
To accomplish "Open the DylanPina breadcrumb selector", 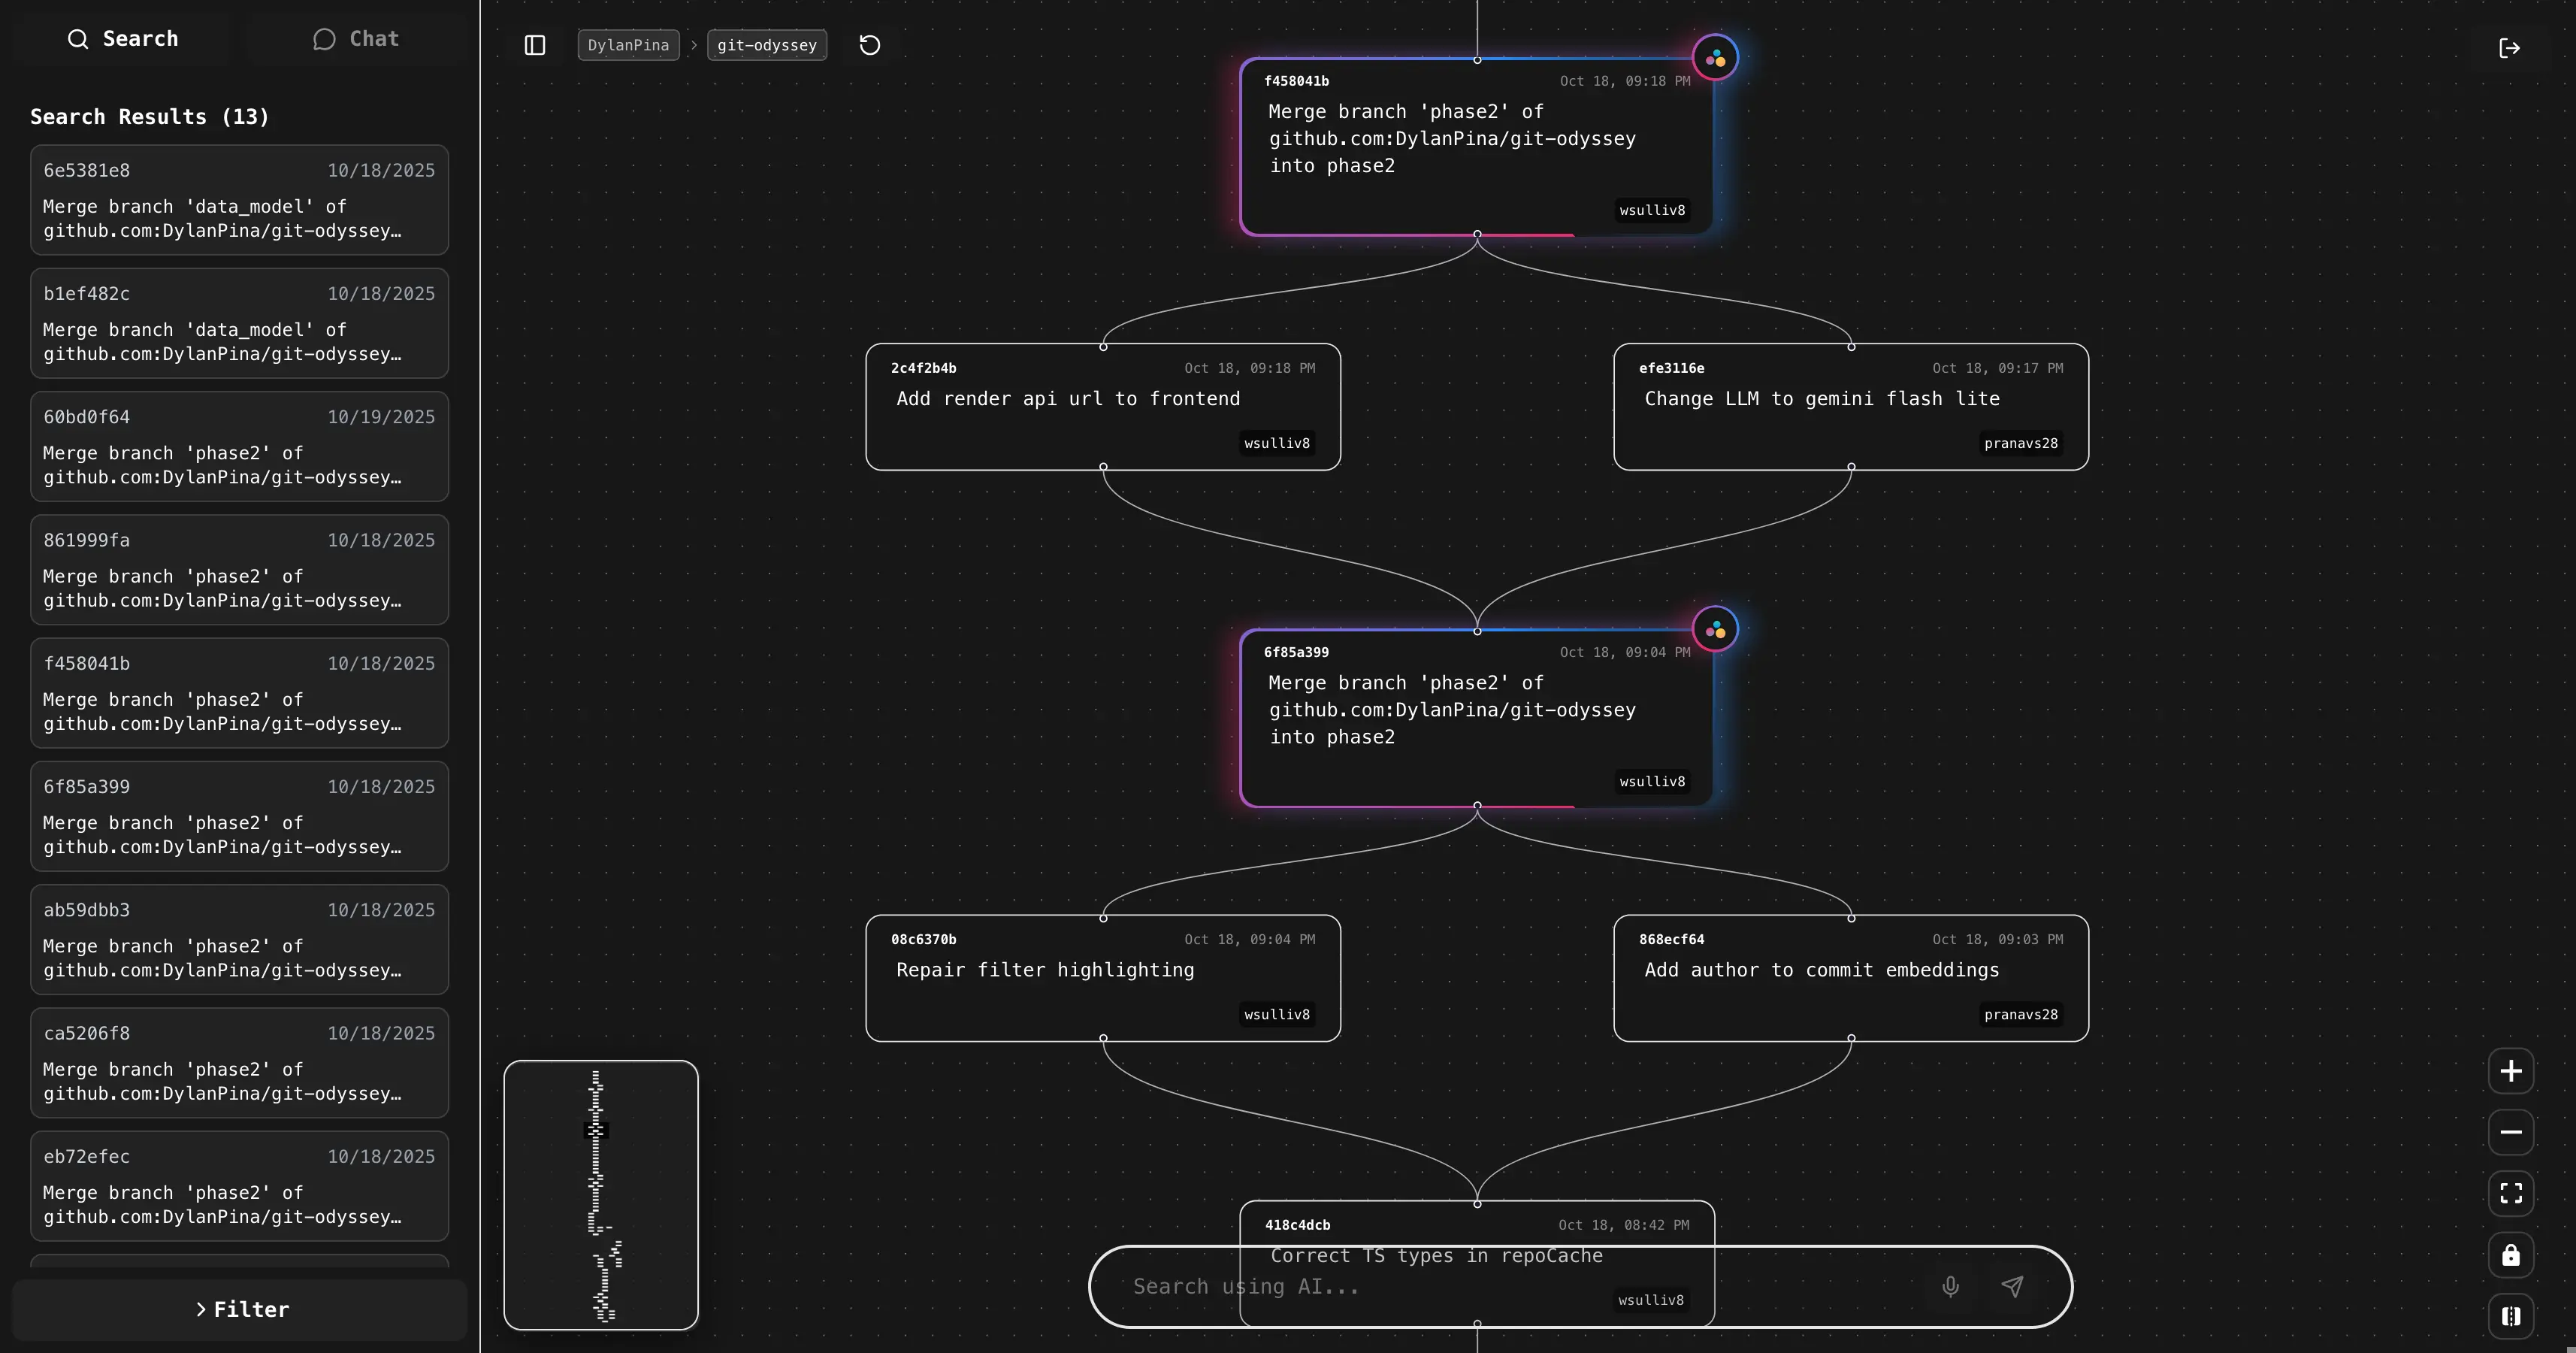I will click(x=628, y=45).
